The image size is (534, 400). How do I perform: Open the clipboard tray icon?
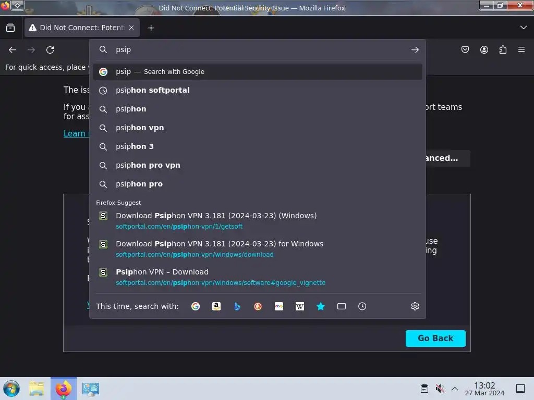pos(424,389)
